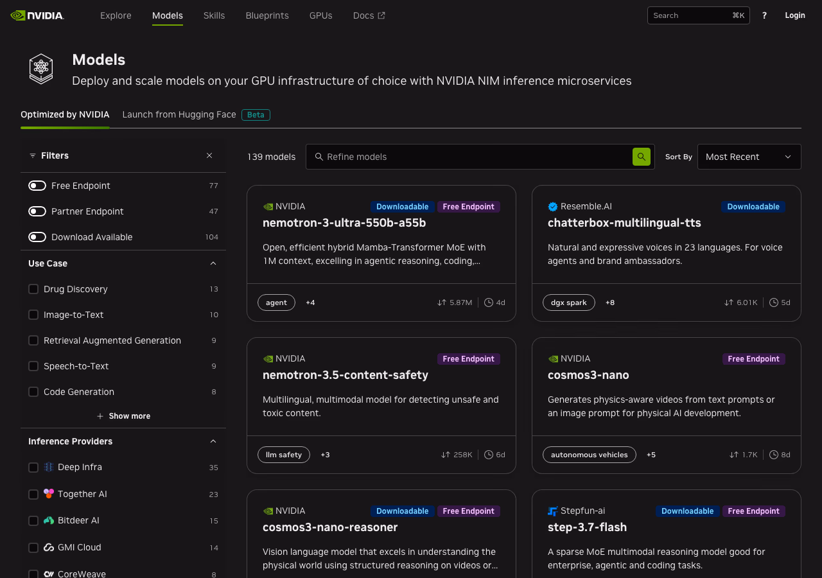
Task: Expand use cases with Show more
Action: tap(123, 416)
